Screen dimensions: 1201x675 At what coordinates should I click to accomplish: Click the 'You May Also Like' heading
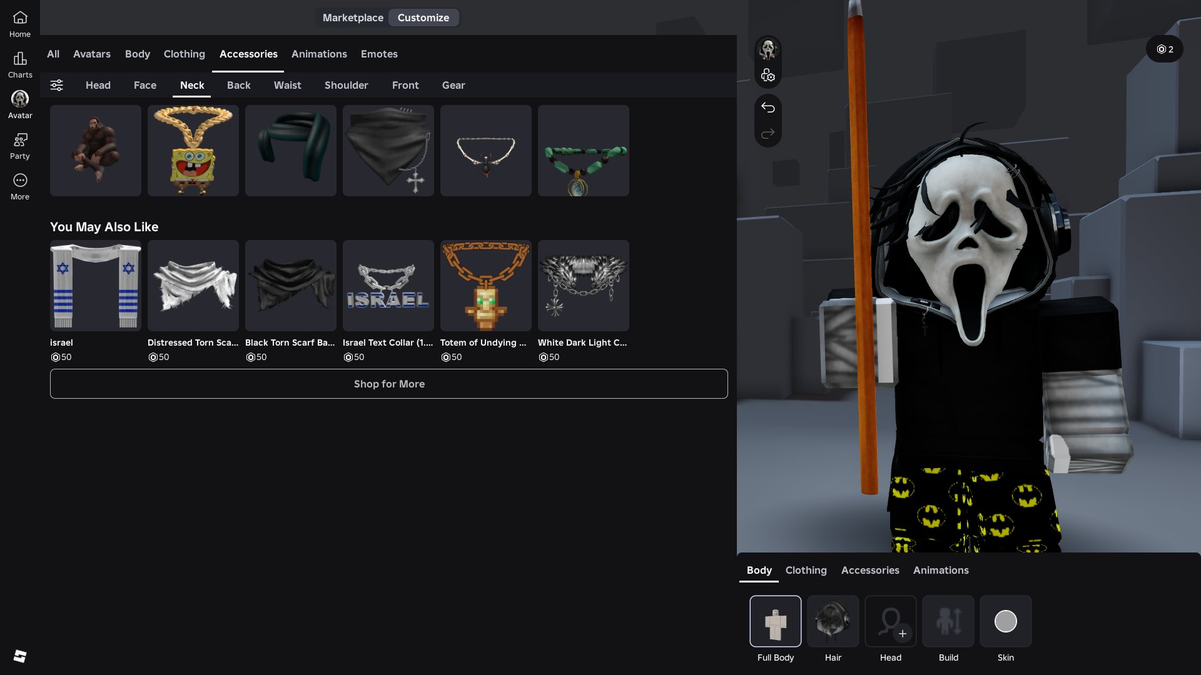104,227
